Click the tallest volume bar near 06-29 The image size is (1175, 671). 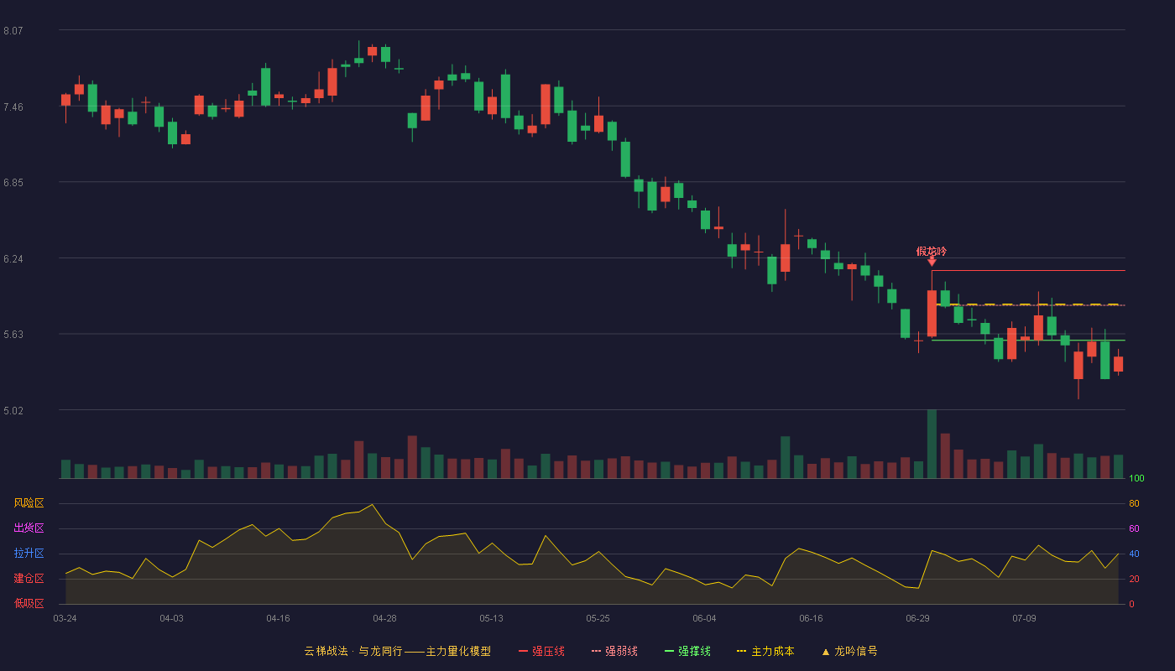pyautogui.click(x=932, y=444)
